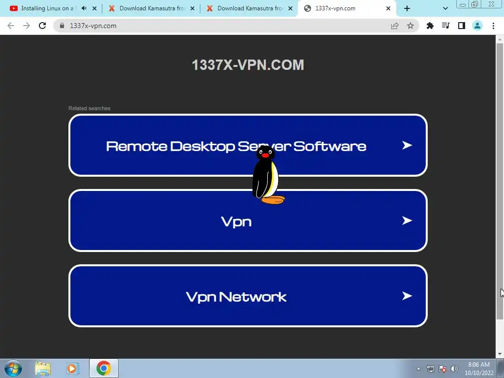Open Windows Media Player from taskbar
This screenshot has height=378, width=504.
(x=73, y=369)
